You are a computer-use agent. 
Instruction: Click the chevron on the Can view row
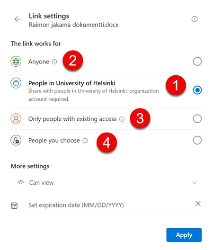click(194, 183)
